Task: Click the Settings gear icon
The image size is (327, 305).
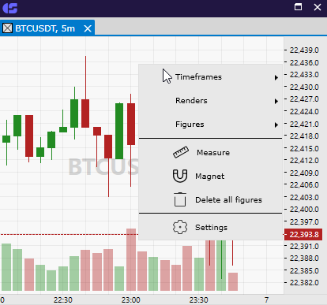Action: point(180,227)
